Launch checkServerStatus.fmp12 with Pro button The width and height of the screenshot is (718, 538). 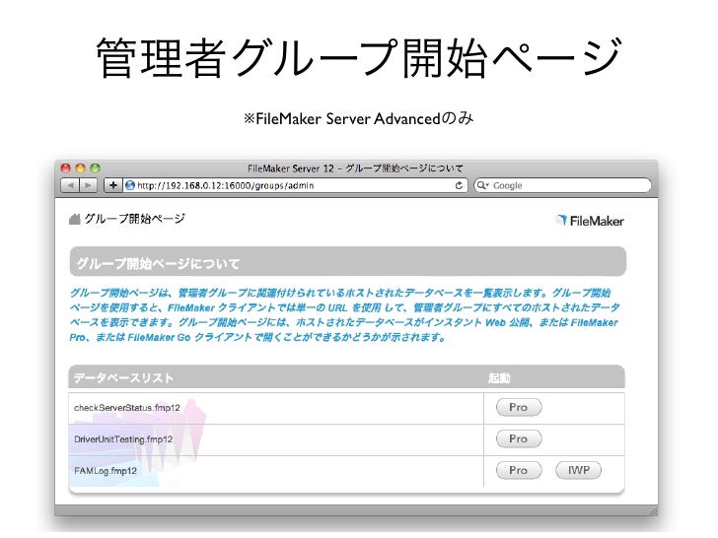click(519, 407)
